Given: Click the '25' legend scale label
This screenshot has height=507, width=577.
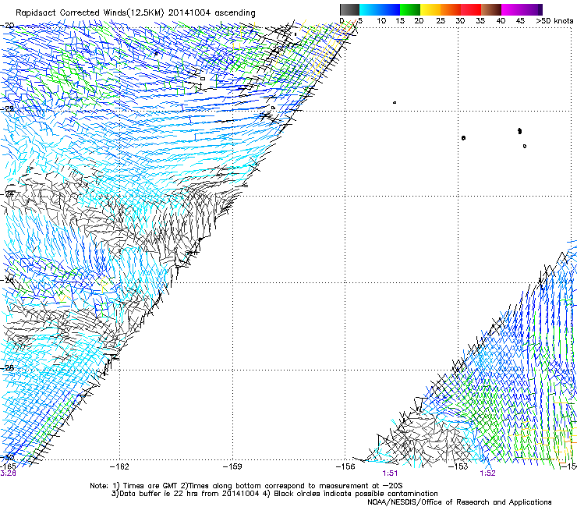Looking at the screenshot, I should [441, 21].
